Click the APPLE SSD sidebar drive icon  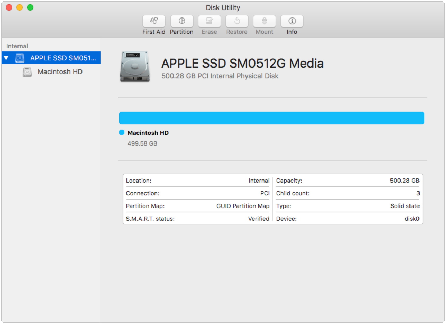(20, 58)
